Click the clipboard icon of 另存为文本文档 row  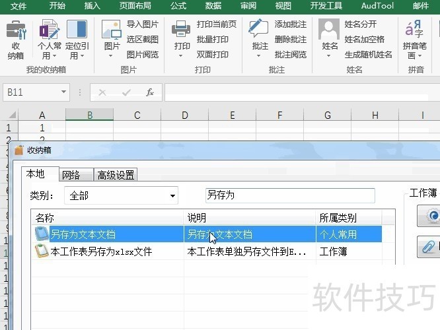[x=42, y=234]
